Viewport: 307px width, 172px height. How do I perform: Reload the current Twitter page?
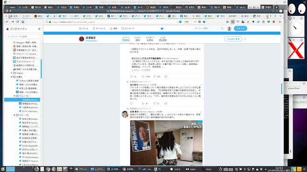pyautogui.click(x=18, y=22)
